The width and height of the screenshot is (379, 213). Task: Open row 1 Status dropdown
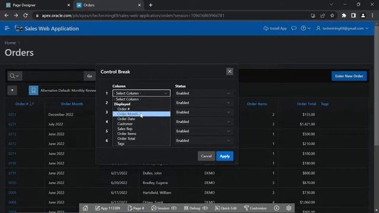click(204, 93)
